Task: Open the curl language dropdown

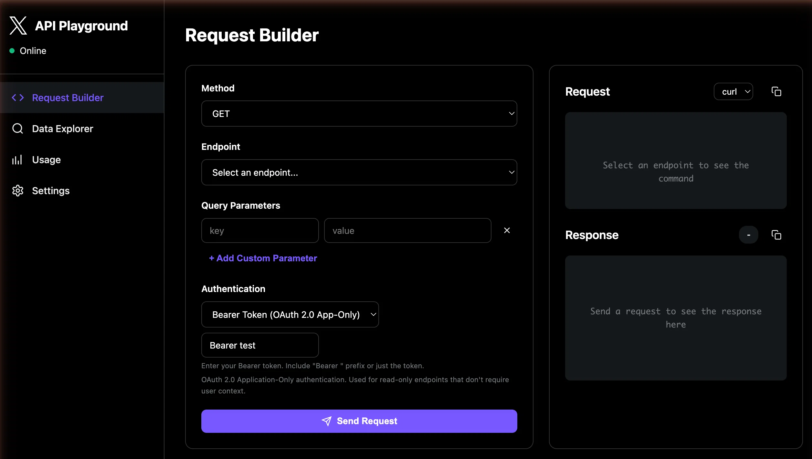Action: (733, 92)
